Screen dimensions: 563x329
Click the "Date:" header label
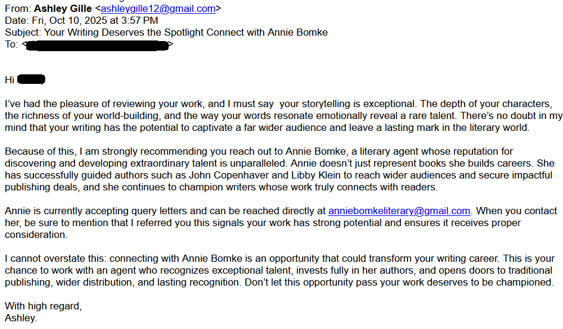(x=17, y=20)
